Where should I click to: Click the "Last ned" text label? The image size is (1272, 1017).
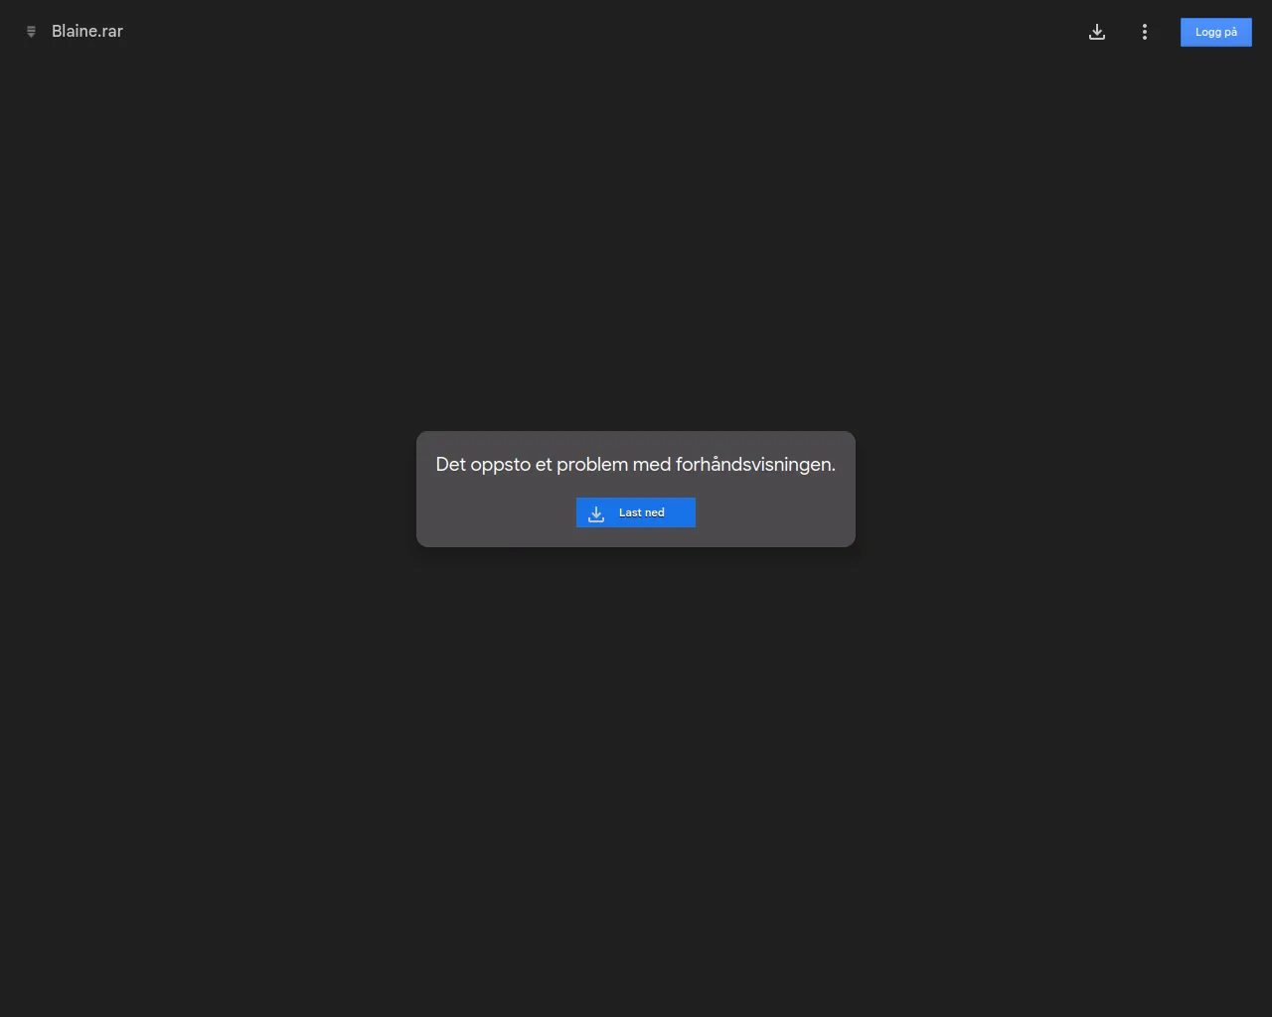(642, 512)
